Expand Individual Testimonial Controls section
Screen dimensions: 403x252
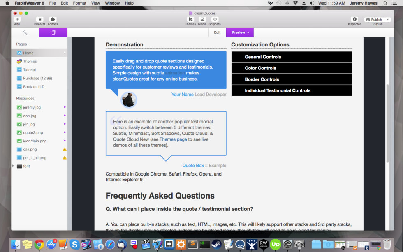click(x=292, y=90)
